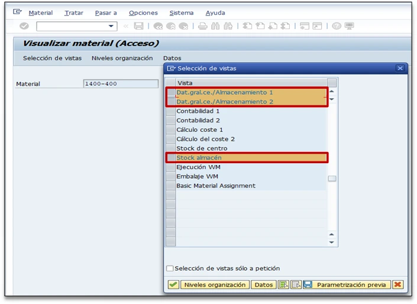
Task: Open the command field dropdown arrow
Action: click(x=111, y=26)
